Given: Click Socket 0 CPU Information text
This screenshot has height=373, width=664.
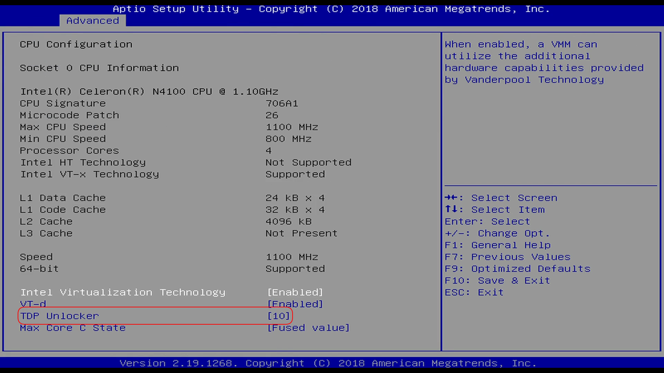Looking at the screenshot, I should (x=99, y=68).
